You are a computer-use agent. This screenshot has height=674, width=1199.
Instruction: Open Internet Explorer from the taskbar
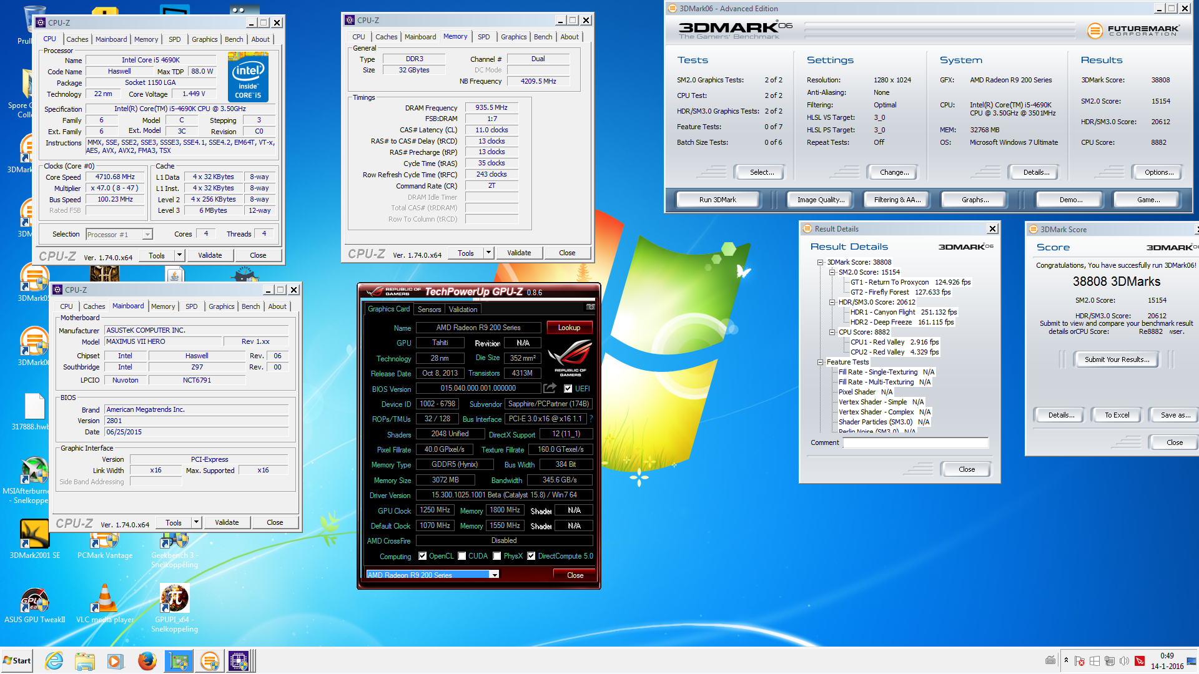pos(54,661)
